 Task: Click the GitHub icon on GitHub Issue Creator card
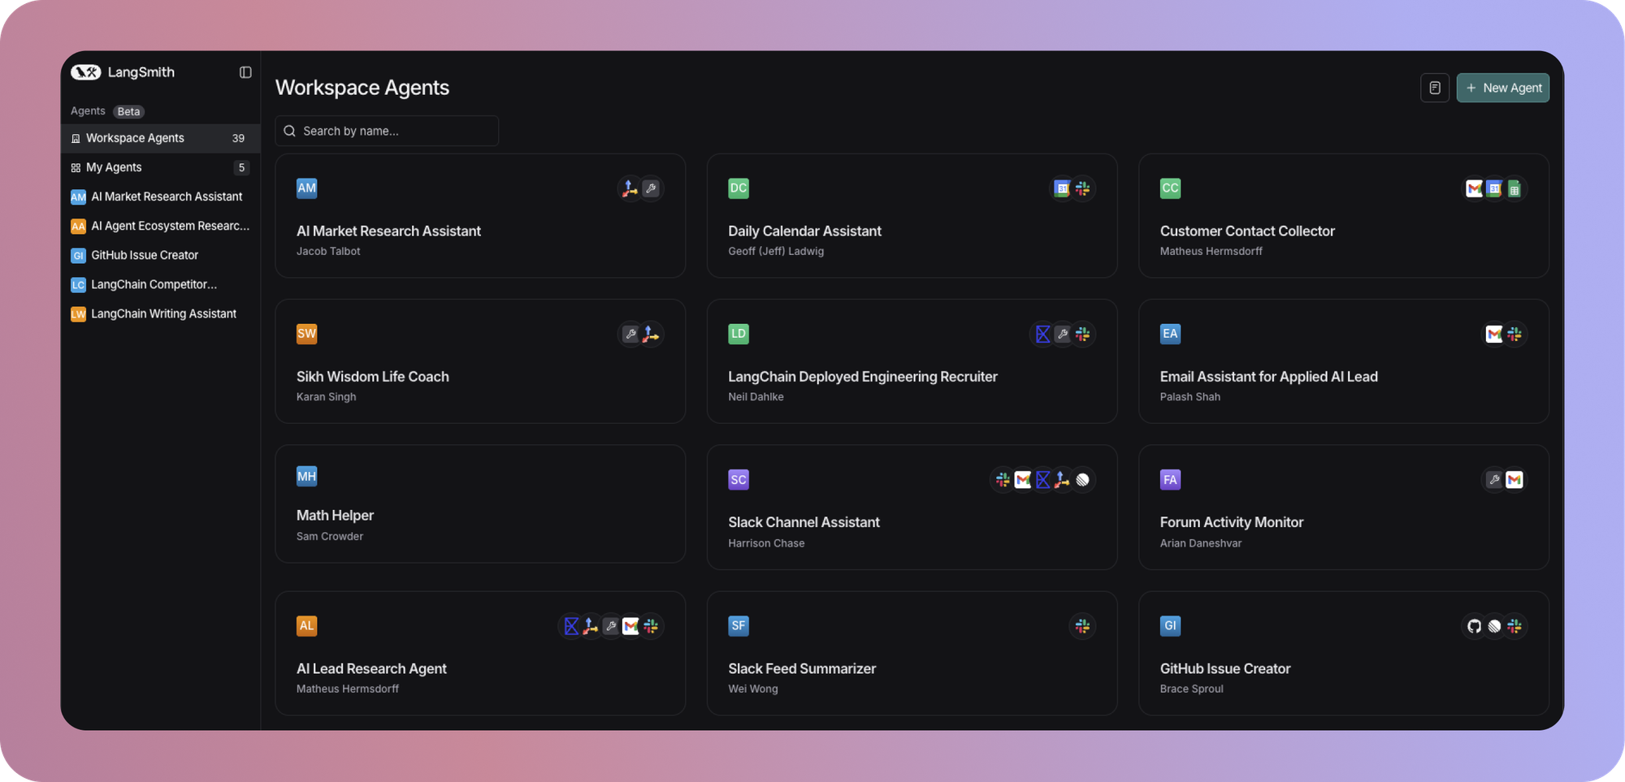pyautogui.click(x=1473, y=625)
